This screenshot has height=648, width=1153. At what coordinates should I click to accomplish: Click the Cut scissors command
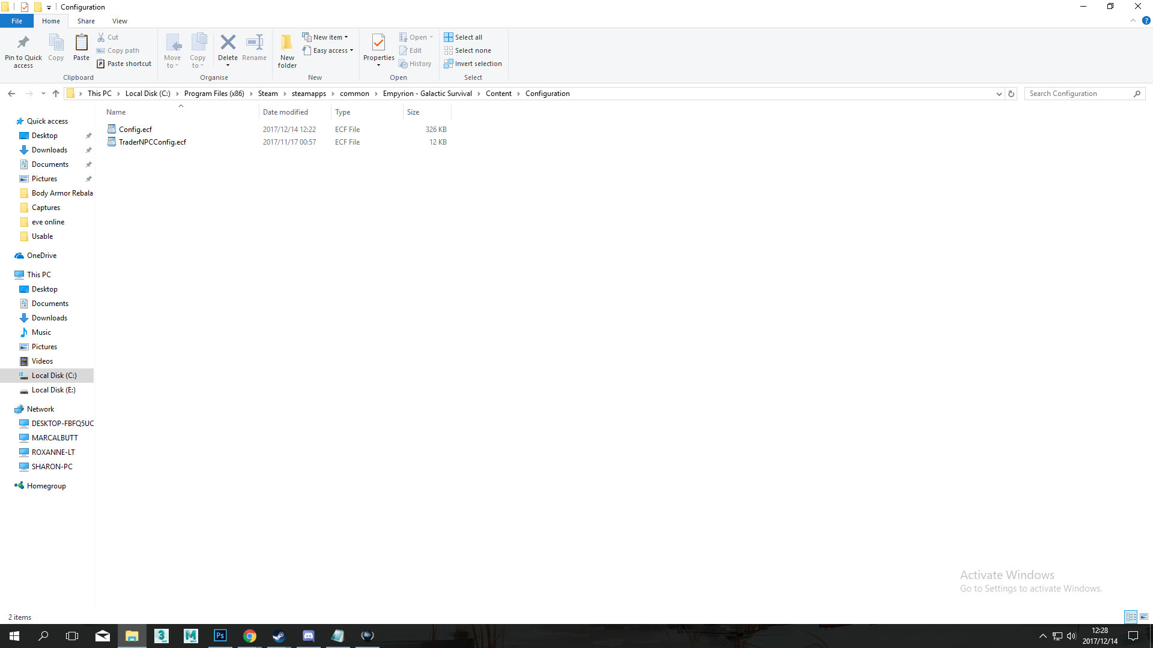[x=108, y=37]
